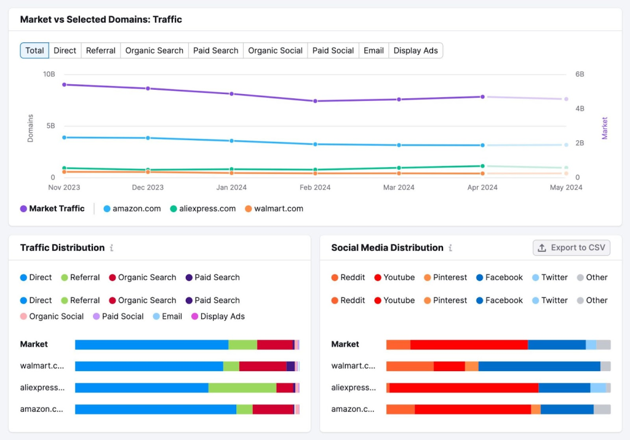Click the green Referral color swatch

click(x=64, y=277)
